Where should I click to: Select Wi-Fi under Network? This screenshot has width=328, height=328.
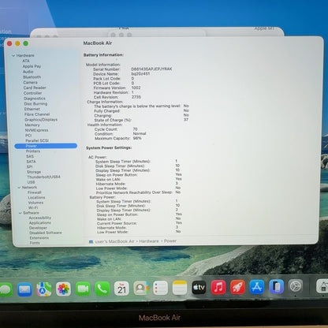coord(33,207)
